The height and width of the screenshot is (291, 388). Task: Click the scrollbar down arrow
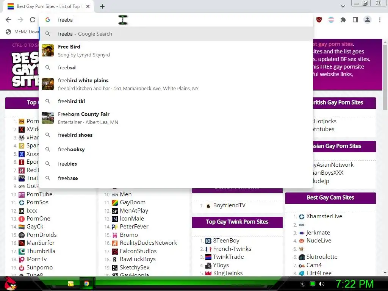[x=385, y=273]
